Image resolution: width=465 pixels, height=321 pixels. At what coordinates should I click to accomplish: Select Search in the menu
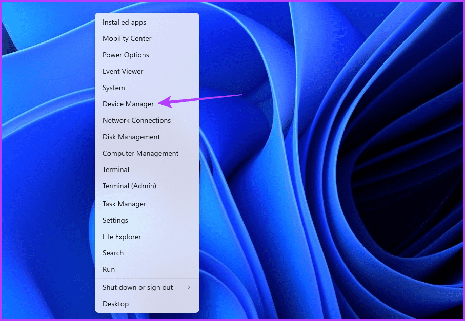[x=113, y=253]
